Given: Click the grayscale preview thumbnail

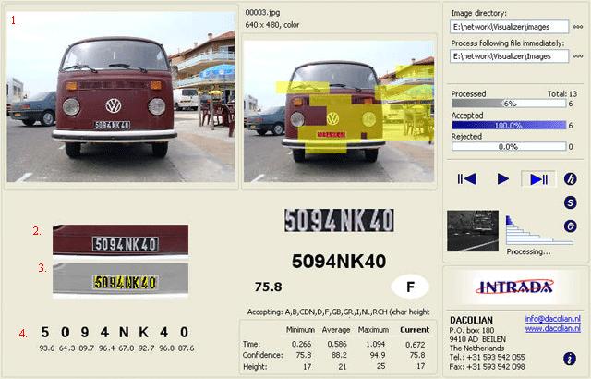Looking at the screenshot, I should (x=473, y=231).
